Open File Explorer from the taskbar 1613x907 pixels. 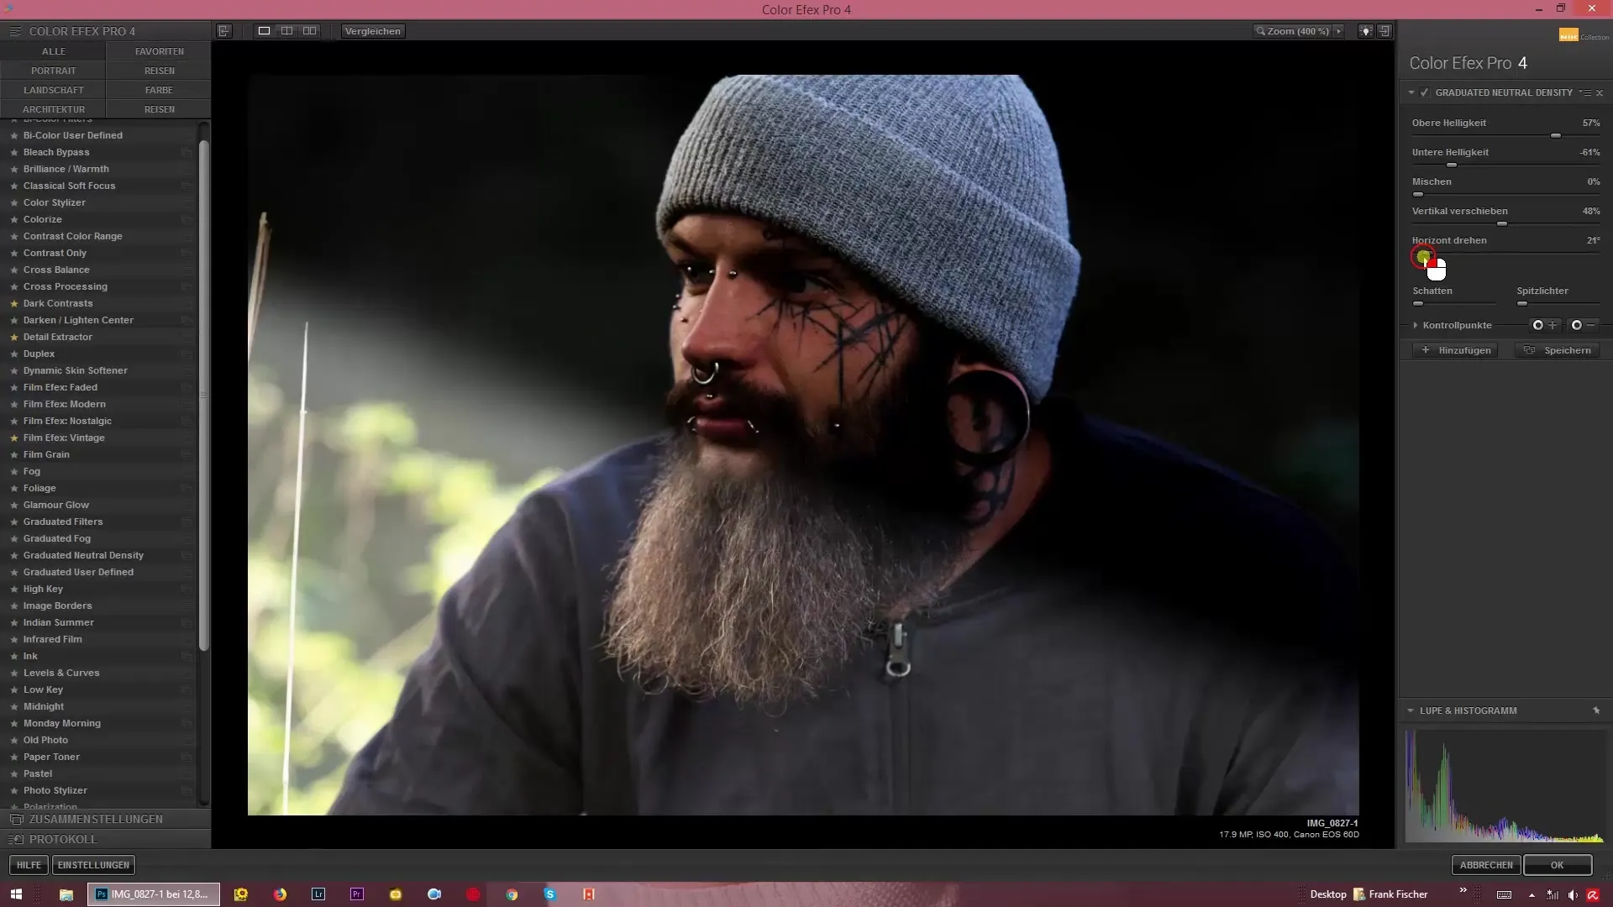(66, 894)
